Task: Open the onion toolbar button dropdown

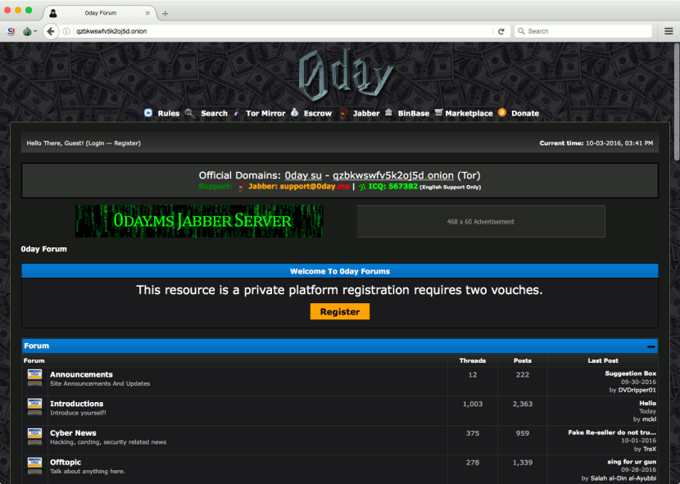Action: (x=29, y=31)
